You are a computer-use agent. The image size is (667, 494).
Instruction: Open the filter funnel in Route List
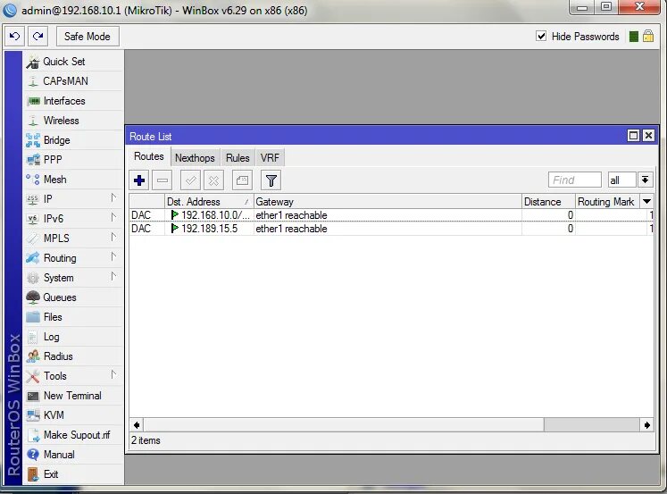coord(271,180)
